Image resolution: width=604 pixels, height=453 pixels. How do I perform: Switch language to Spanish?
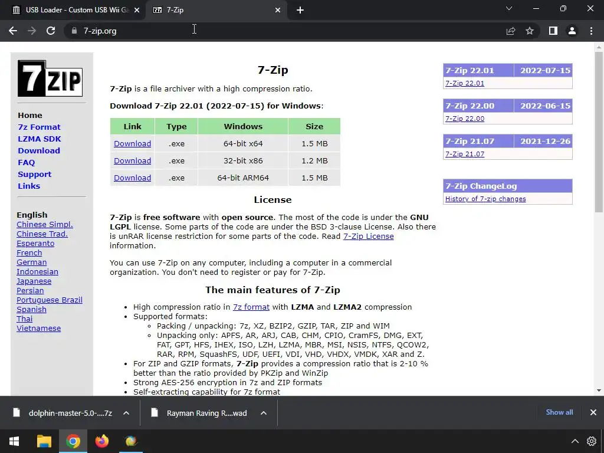[32, 309]
